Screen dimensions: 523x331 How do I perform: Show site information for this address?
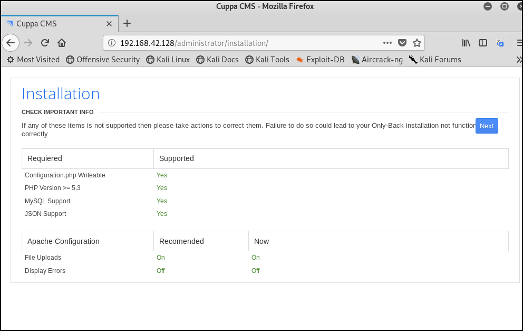112,43
